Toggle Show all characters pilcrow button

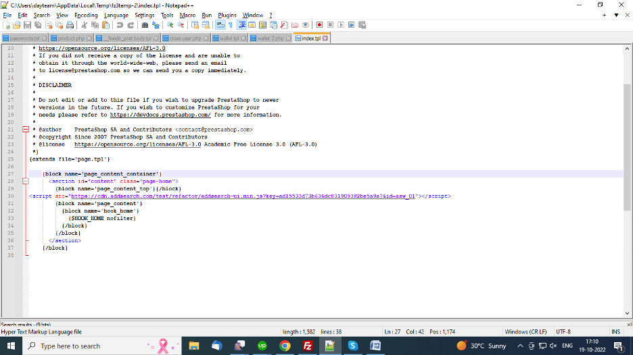pyautogui.click(x=230, y=25)
